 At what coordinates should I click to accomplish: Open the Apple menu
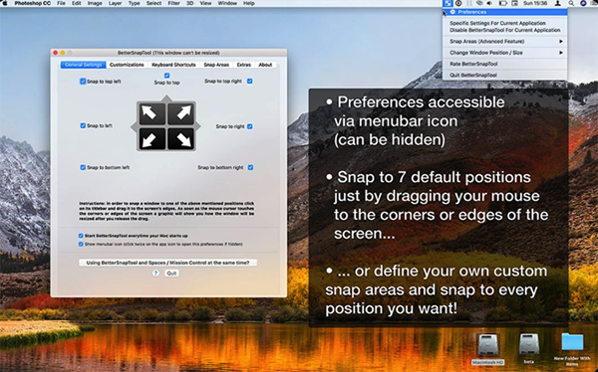click(x=5, y=3)
